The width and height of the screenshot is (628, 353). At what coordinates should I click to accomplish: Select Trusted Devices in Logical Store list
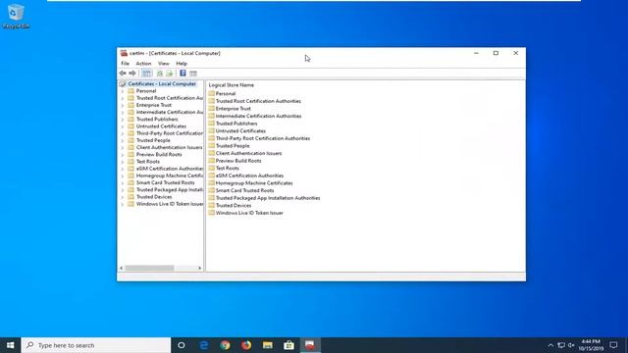[234, 205]
